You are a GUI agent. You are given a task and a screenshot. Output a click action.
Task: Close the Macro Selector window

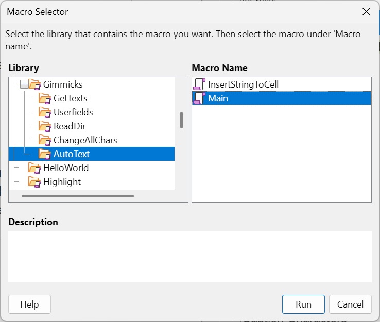pyautogui.click(x=366, y=11)
